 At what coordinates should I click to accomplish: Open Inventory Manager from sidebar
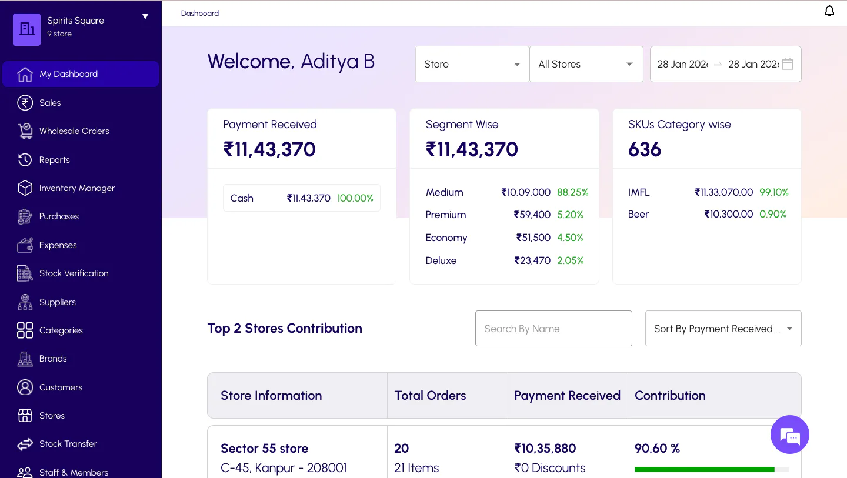[81, 188]
